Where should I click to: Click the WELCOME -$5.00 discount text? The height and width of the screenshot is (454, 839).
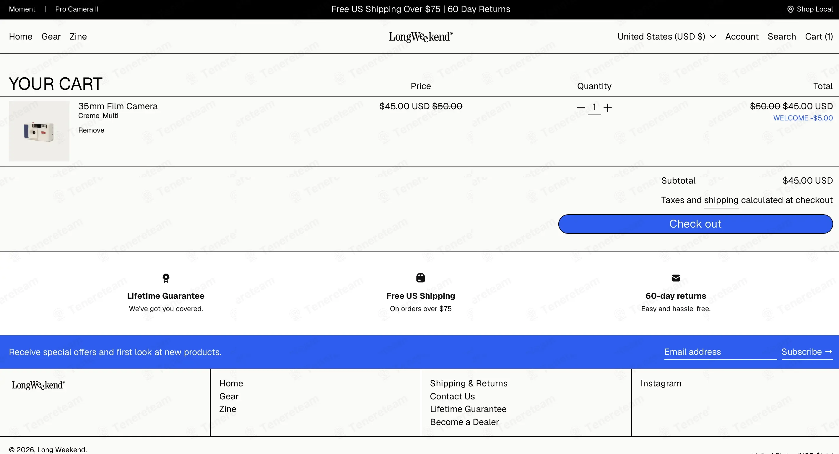tap(803, 118)
